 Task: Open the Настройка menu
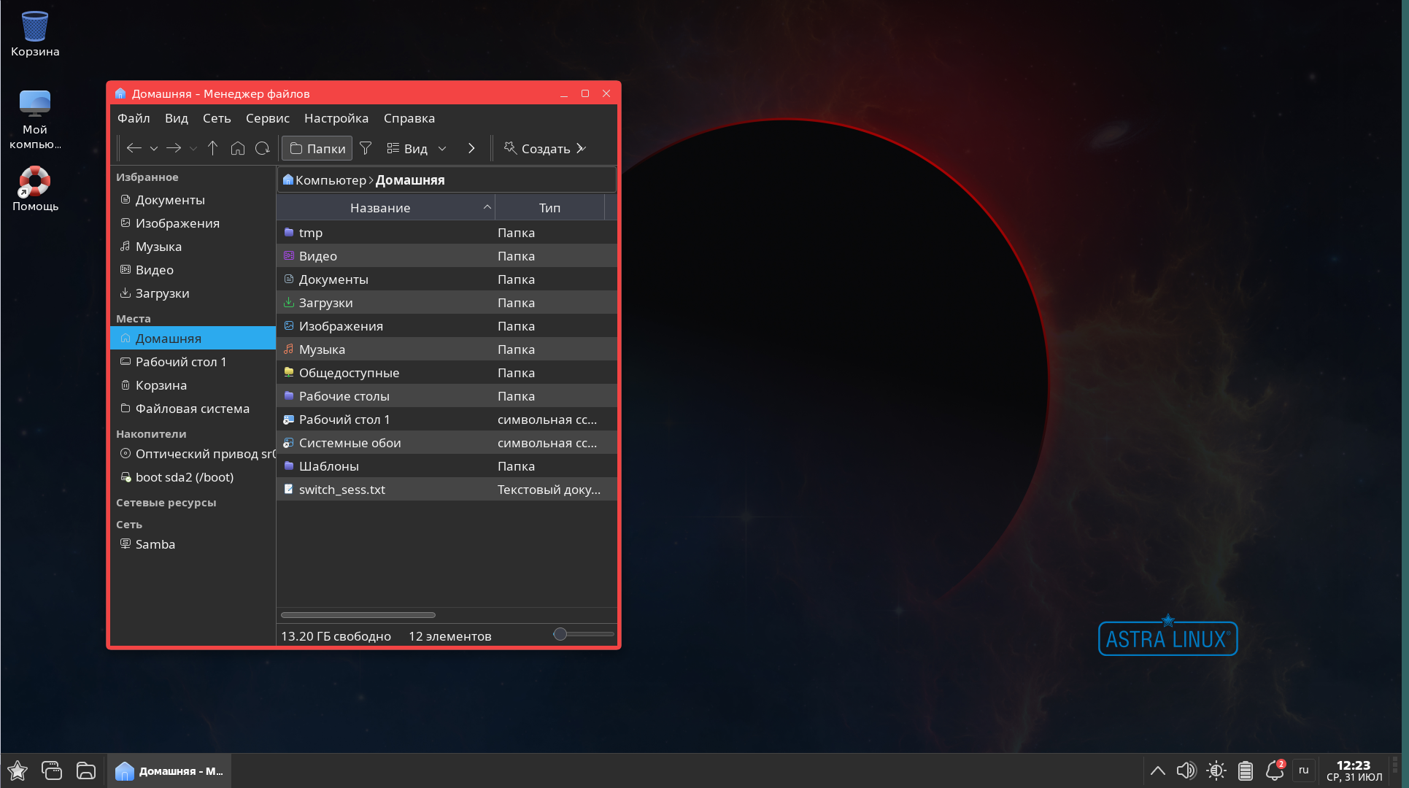(x=336, y=118)
